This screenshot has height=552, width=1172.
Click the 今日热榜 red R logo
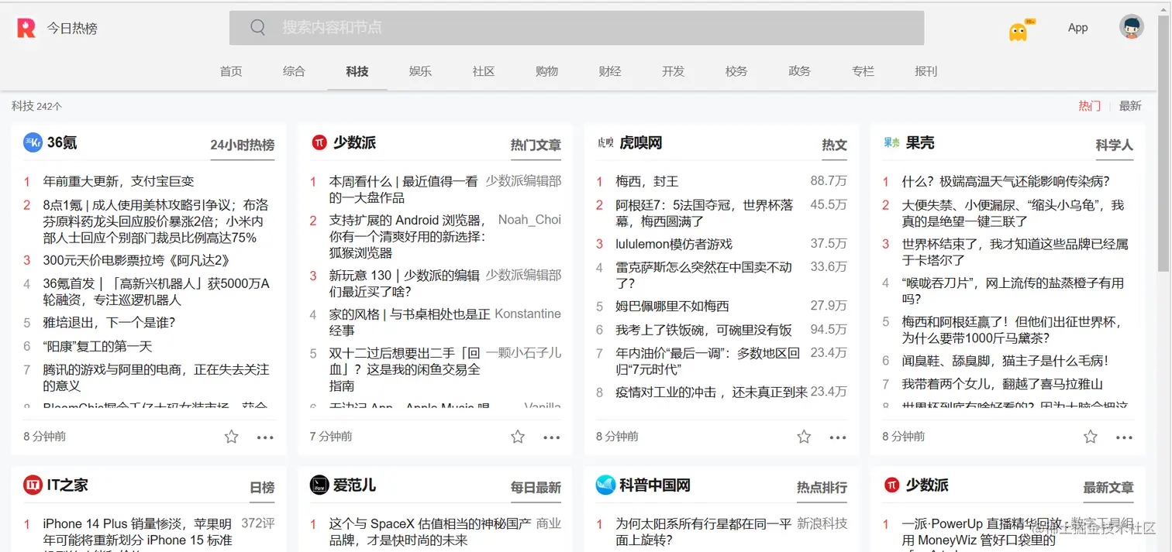[x=26, y=28]
